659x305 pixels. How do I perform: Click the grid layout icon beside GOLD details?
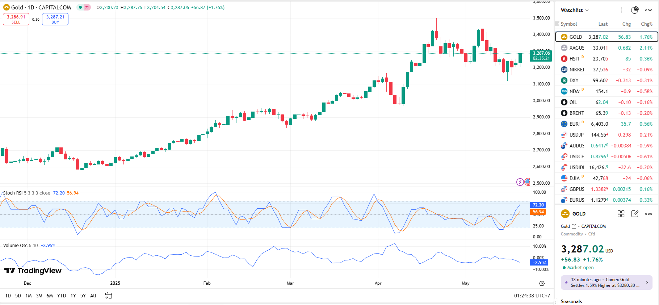click(621, 214)
